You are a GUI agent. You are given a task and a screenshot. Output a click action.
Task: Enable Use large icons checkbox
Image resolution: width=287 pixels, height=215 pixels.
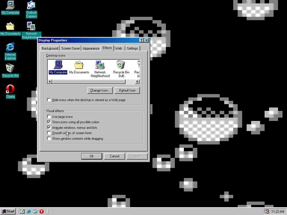tap(49, 117)
